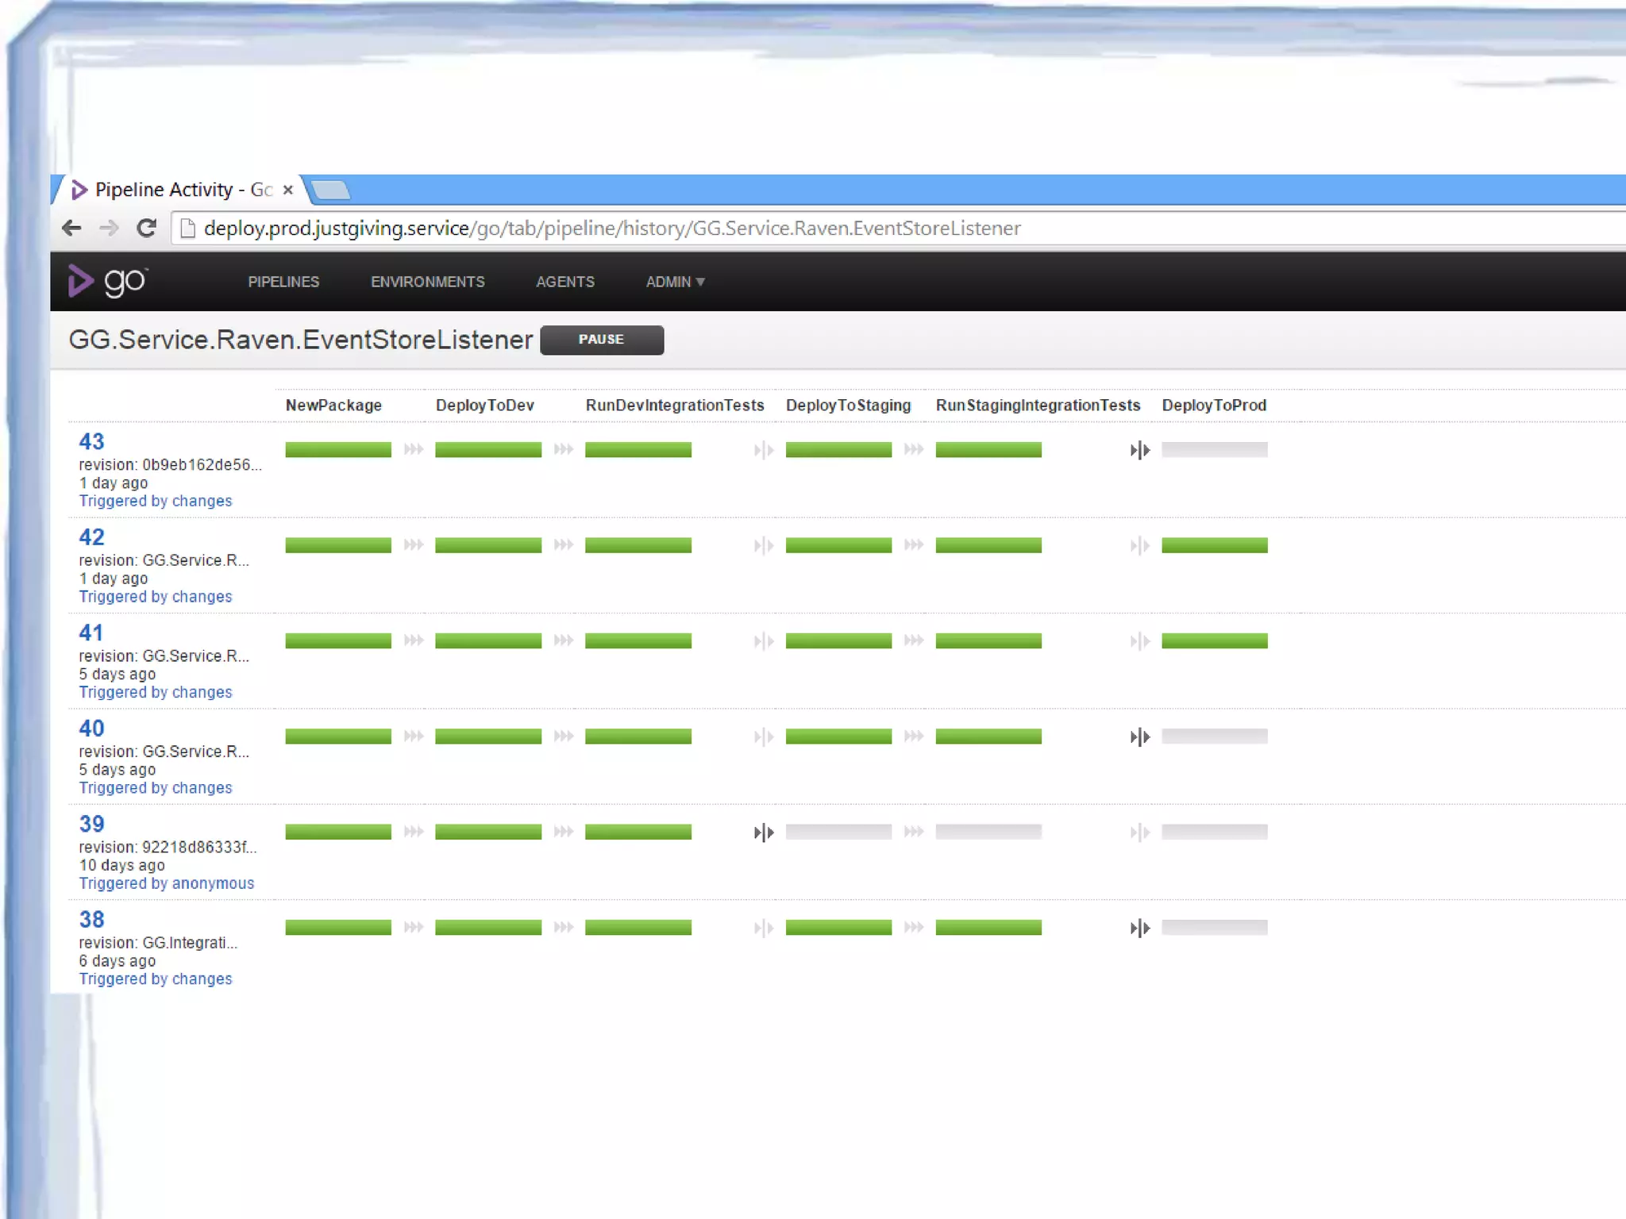This screenshot has width=1626, height=1219.
Task: Open the Admin dropdown menu
Action: (675, 282)
